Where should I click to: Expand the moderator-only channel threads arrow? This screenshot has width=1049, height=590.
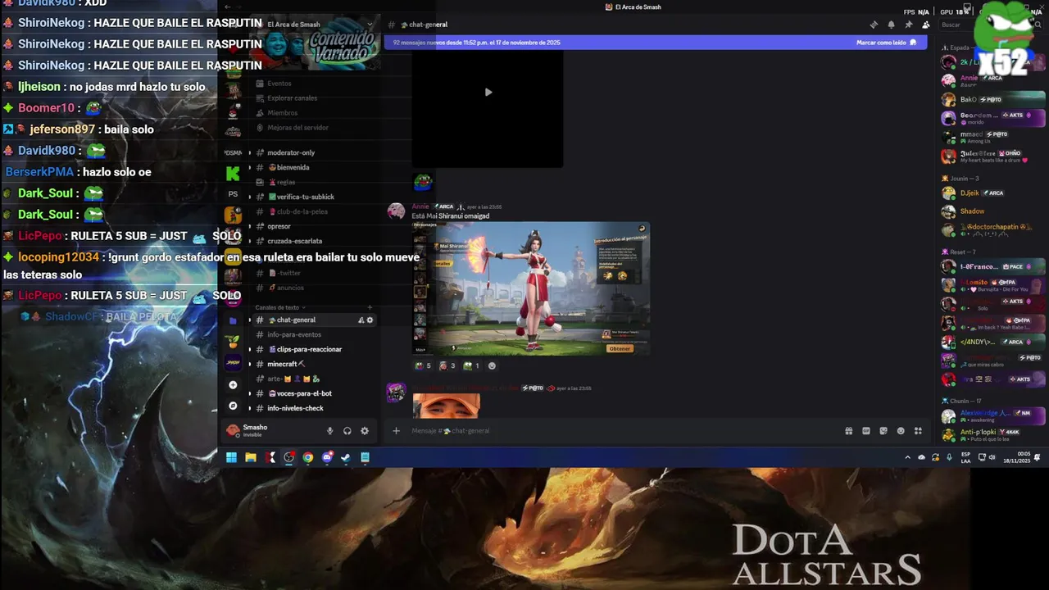249,152
